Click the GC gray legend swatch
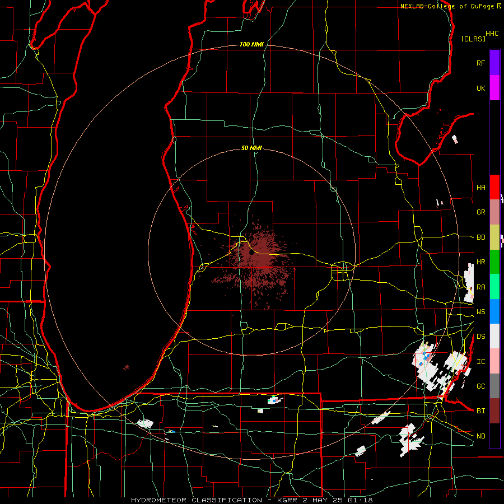The width and height of the screenshot is (504, 504). (494, 386)
